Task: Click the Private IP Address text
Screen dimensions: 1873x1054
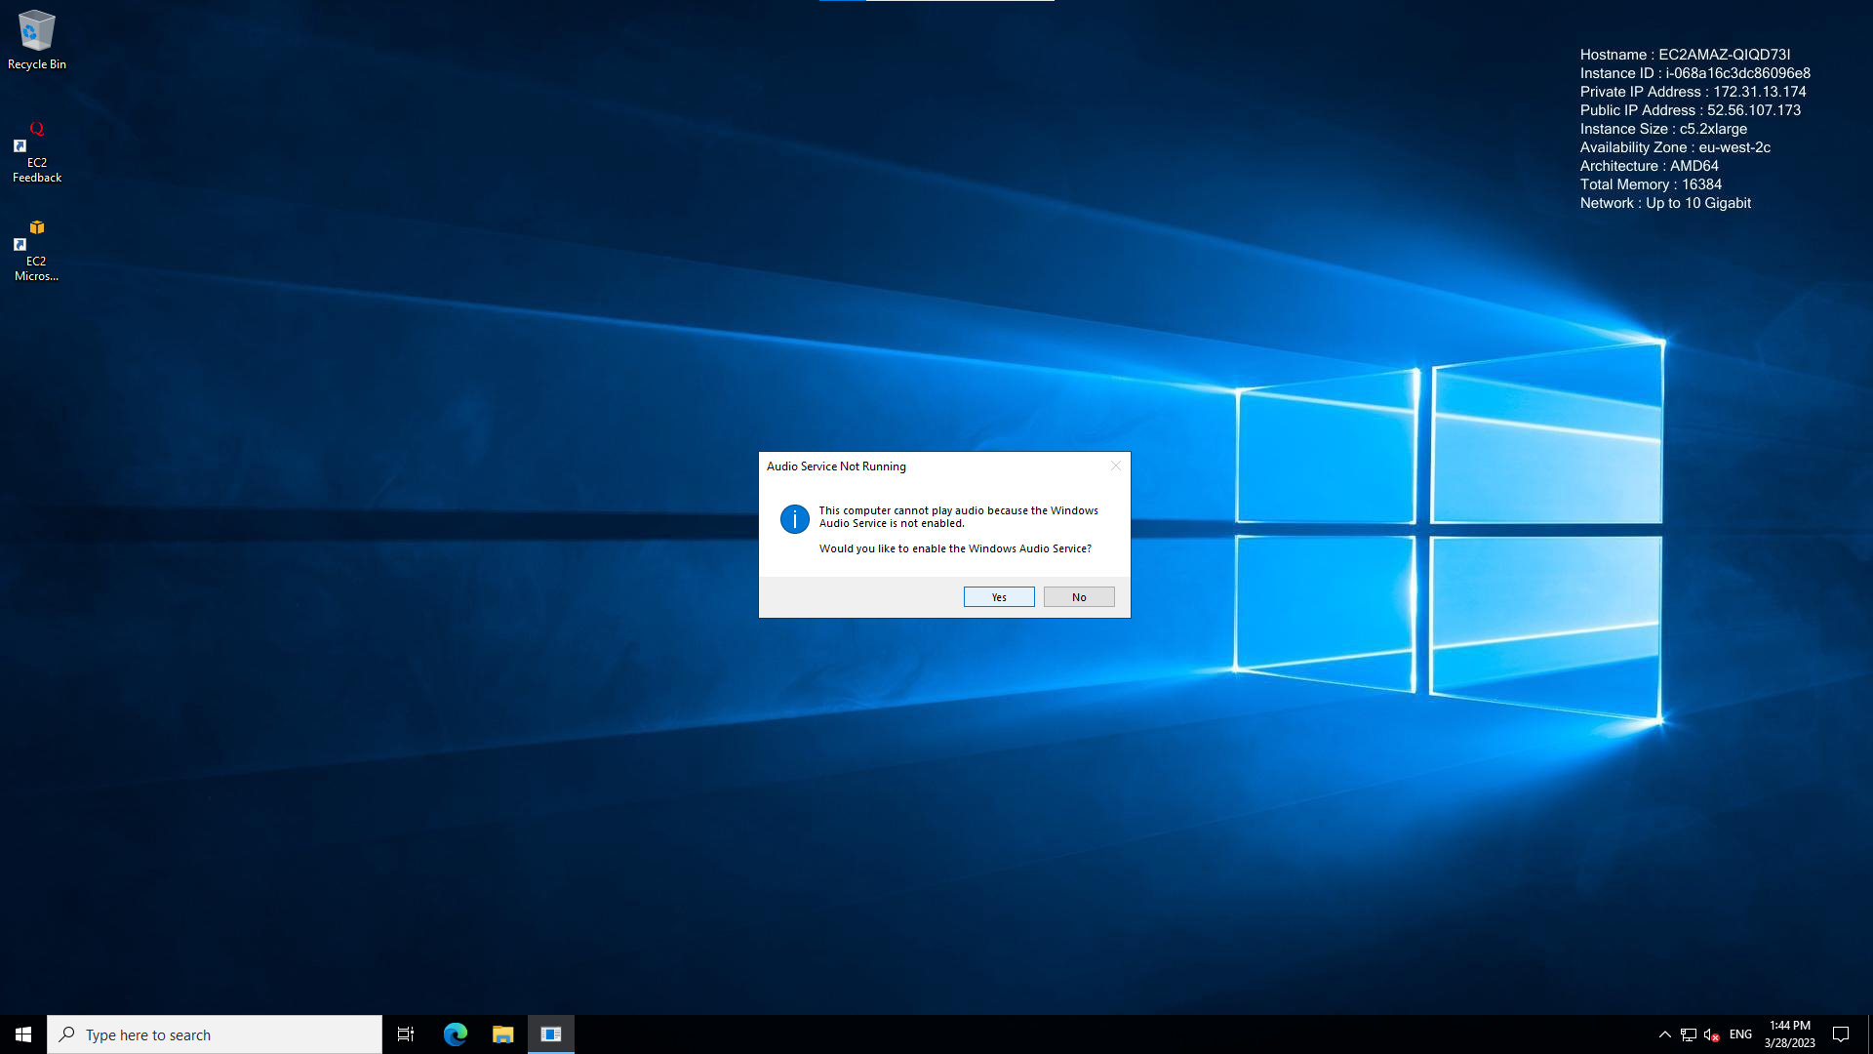Action: [x=1694, y=92]
